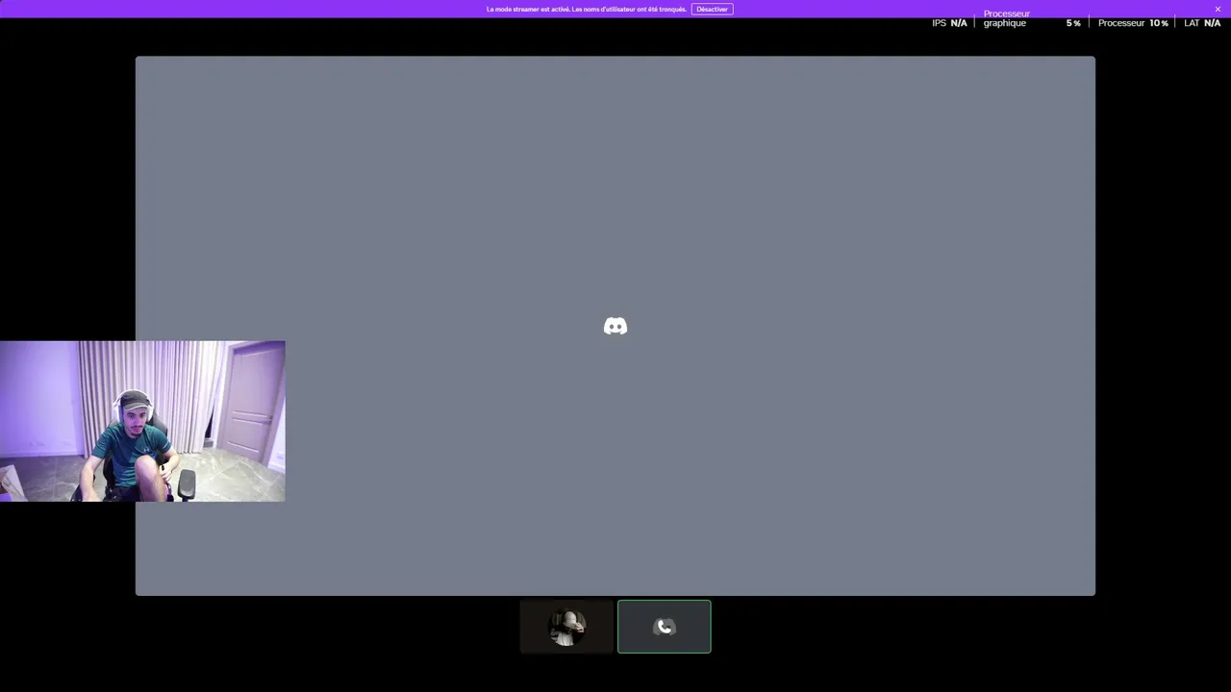Screen dimensions: 1231x692
Task: Click the webcam overlay of the streamer
Action: pos(142,421)
